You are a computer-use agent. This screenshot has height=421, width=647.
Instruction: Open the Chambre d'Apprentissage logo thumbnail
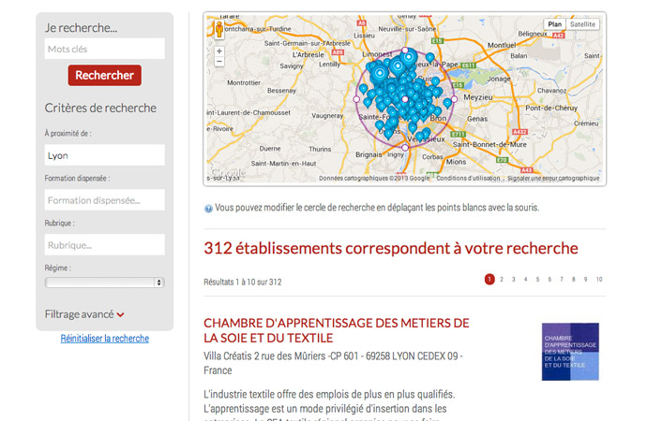(570, 352)
